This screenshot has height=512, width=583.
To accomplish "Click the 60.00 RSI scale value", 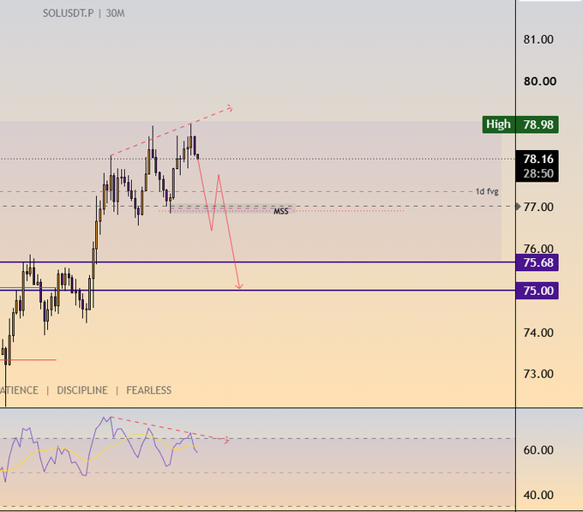I will coord(538,450).
